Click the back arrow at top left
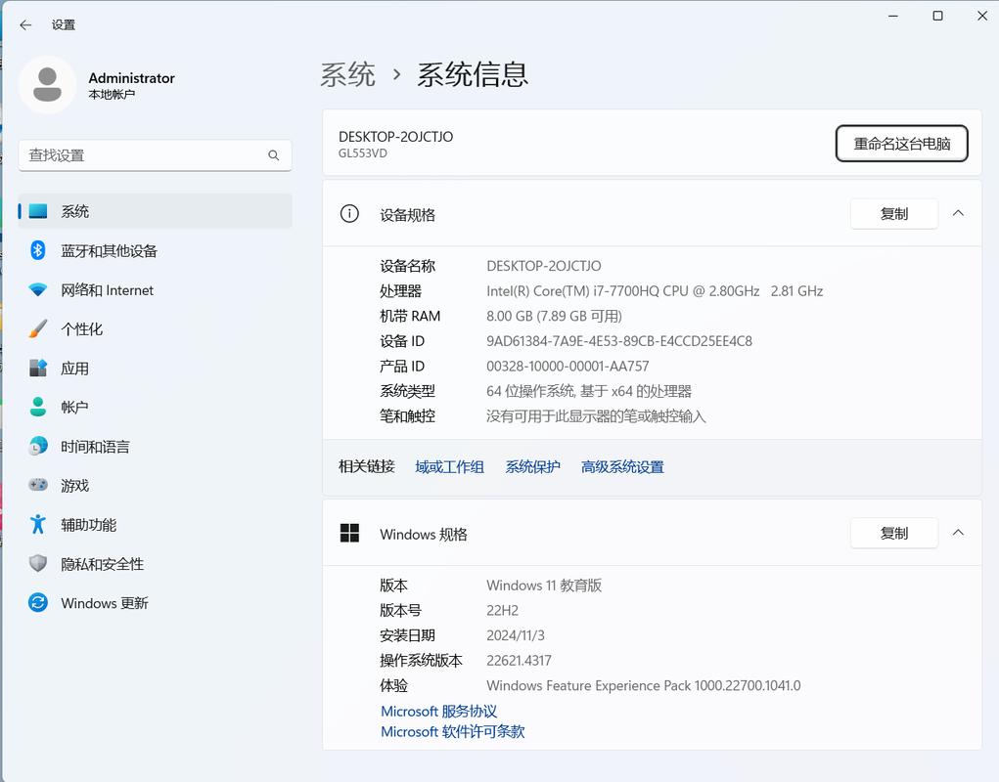 [x=25, y=25]
